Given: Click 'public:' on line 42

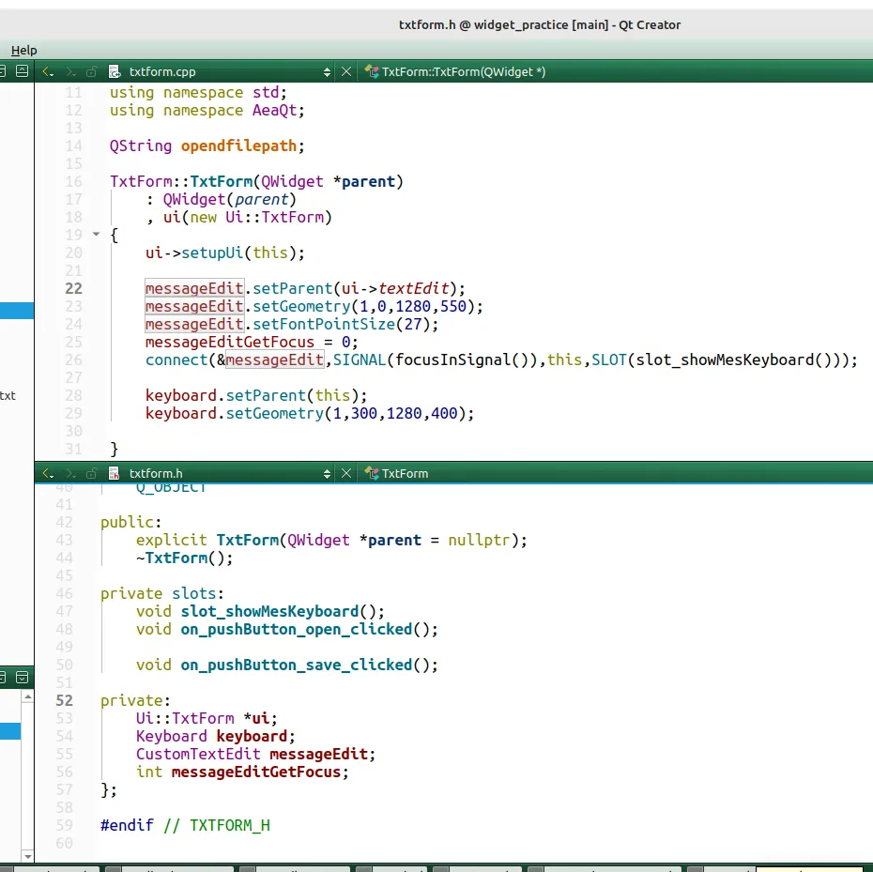Looking at the screenshot, I should pos(130,522).
